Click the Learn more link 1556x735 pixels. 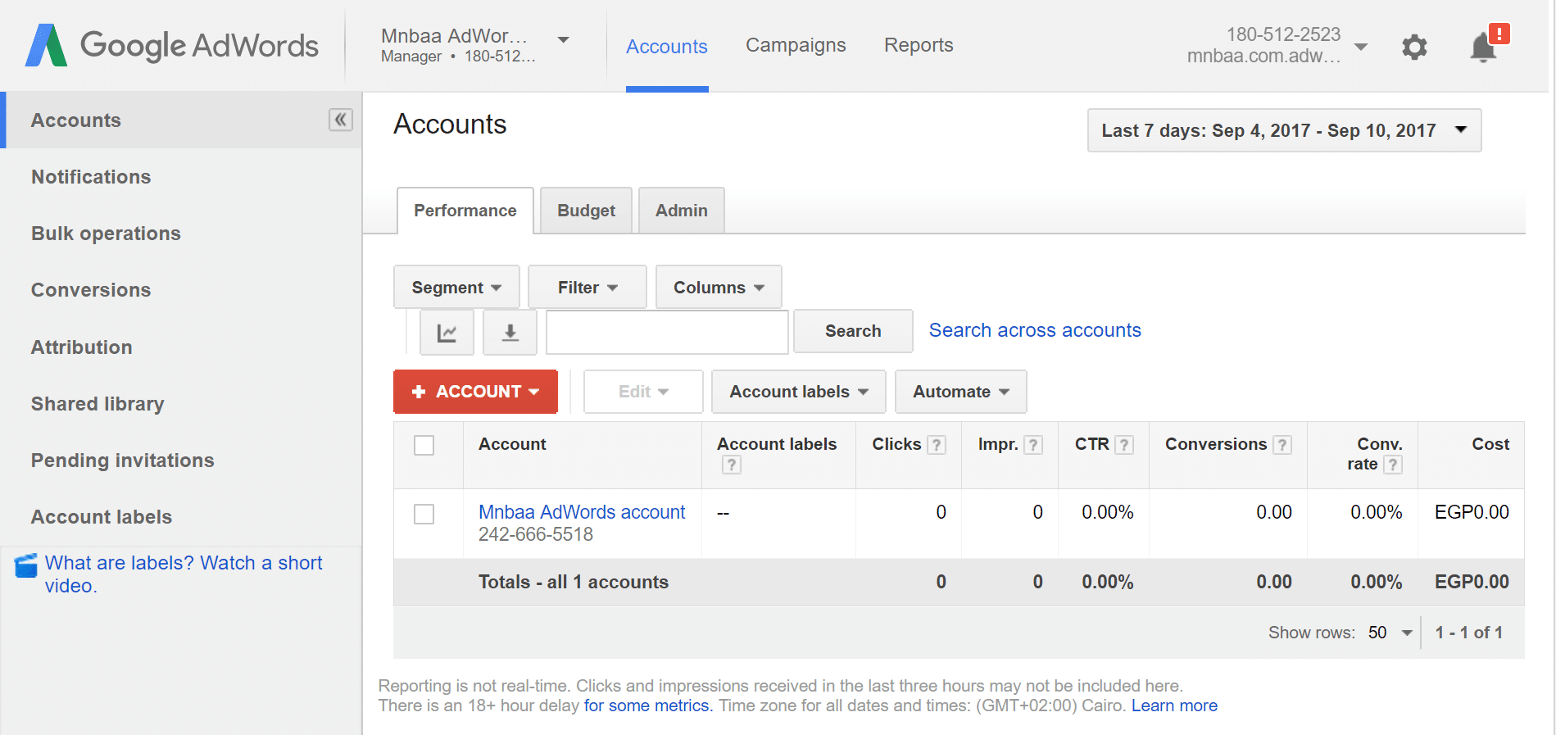tap(1174, 706)
